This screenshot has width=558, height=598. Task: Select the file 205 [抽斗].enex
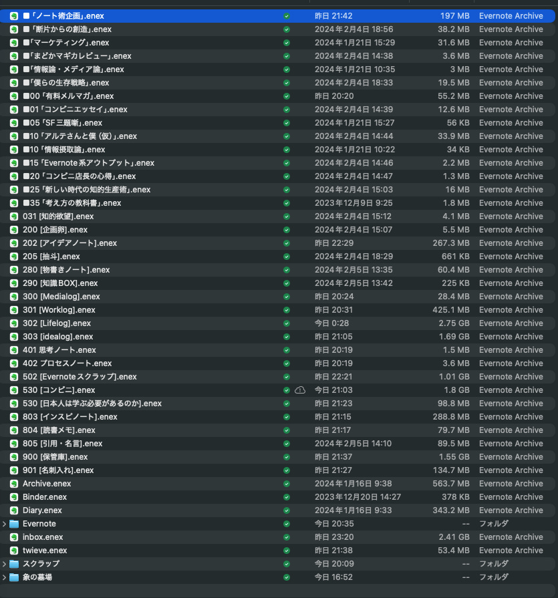click(51, 257)
